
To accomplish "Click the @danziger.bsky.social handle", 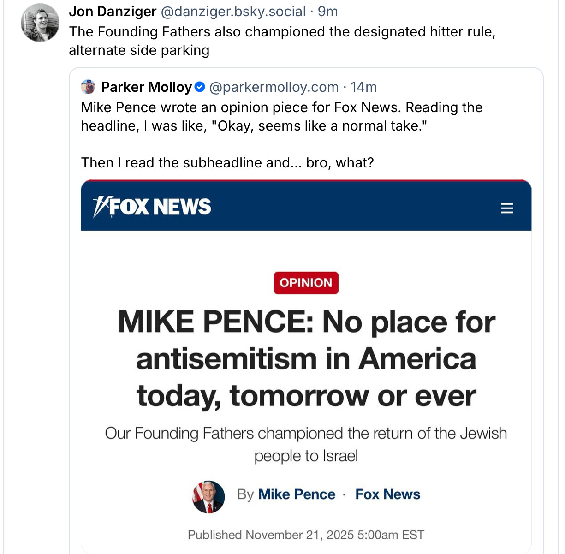I will pyautogui.click(x=233, y=12).
